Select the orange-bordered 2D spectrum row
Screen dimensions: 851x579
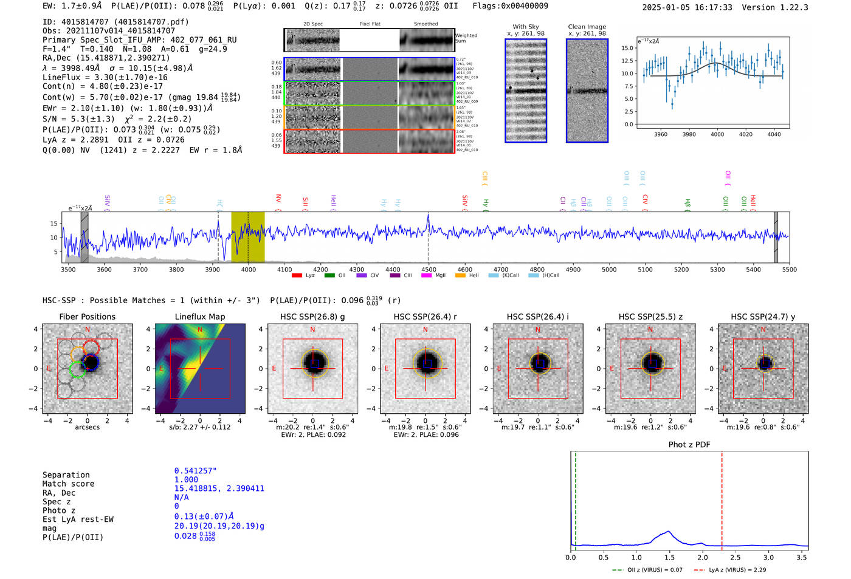370,117
